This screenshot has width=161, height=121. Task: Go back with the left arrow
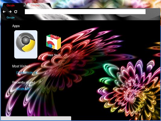(4, 12)
